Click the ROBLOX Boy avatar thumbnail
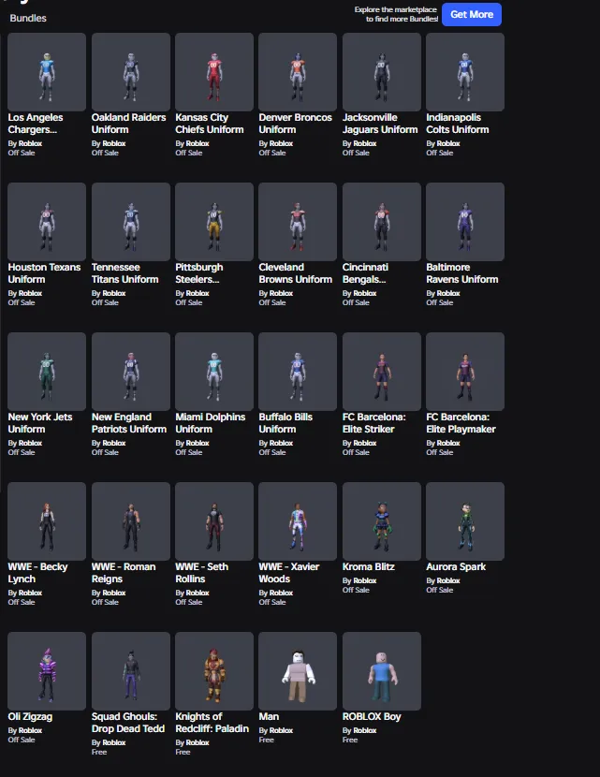This screenshot has width=600, height=777. 382,671
